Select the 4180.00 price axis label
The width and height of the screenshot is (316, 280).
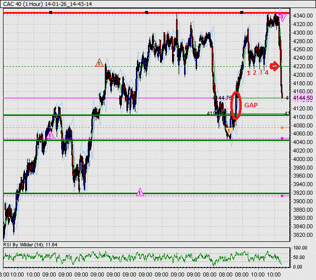tap(303, 83)
